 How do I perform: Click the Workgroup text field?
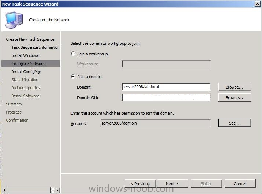coord(166,64)
